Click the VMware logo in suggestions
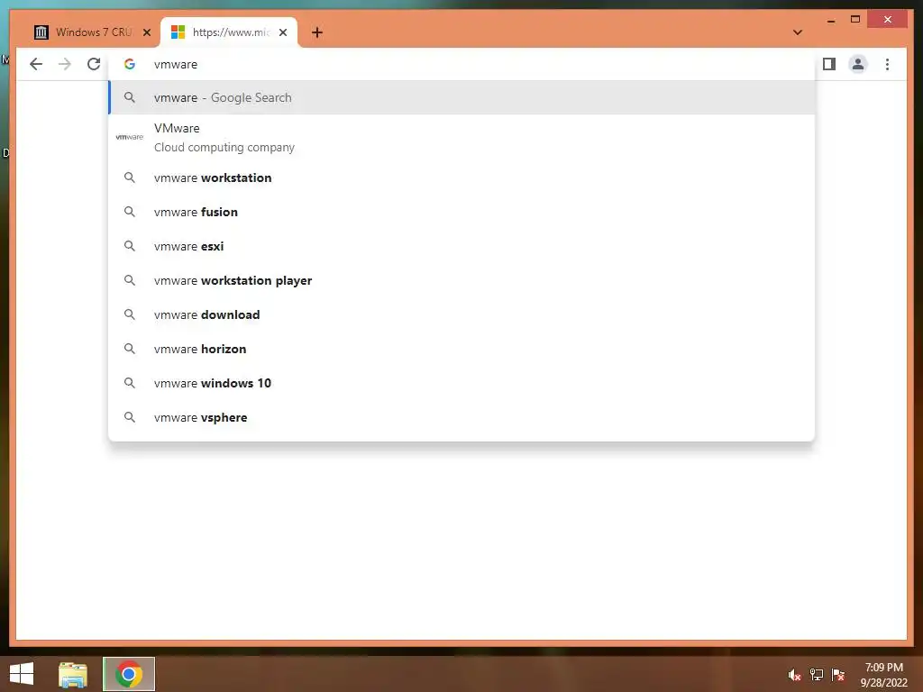Viewport: 923px width, 692px height. tap(130, 137)
